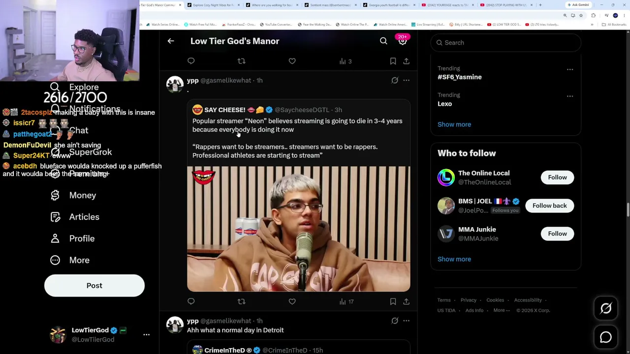Repost the post with 3 views

point(241,61)
